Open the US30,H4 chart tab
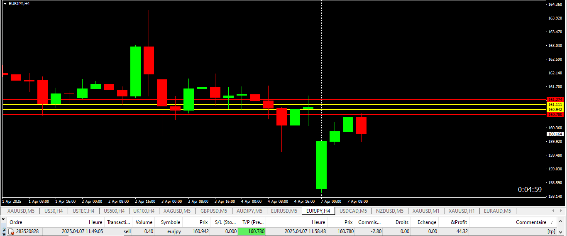 pos(54,211)
